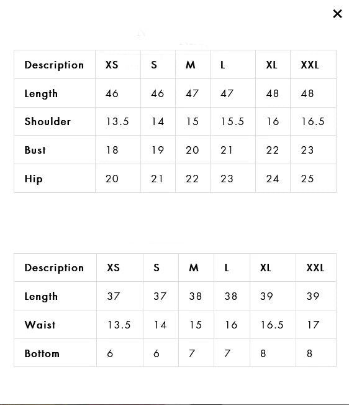Click Description header in top table
This screenshot has width=349, height=405.
tap(54, 65)
